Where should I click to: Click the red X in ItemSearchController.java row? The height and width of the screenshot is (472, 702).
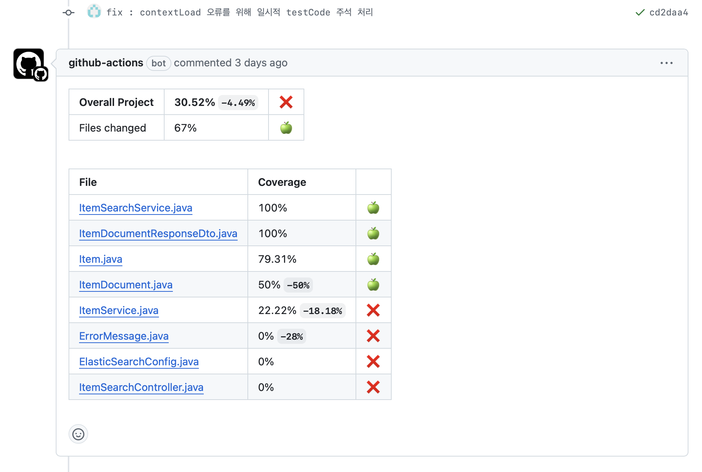[373, 387]
